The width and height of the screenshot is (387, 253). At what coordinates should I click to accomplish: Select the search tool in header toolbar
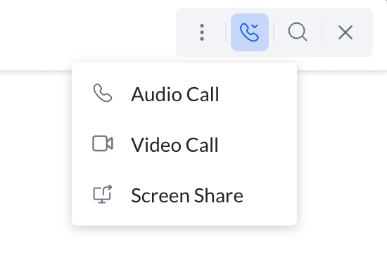click(298, 32)
